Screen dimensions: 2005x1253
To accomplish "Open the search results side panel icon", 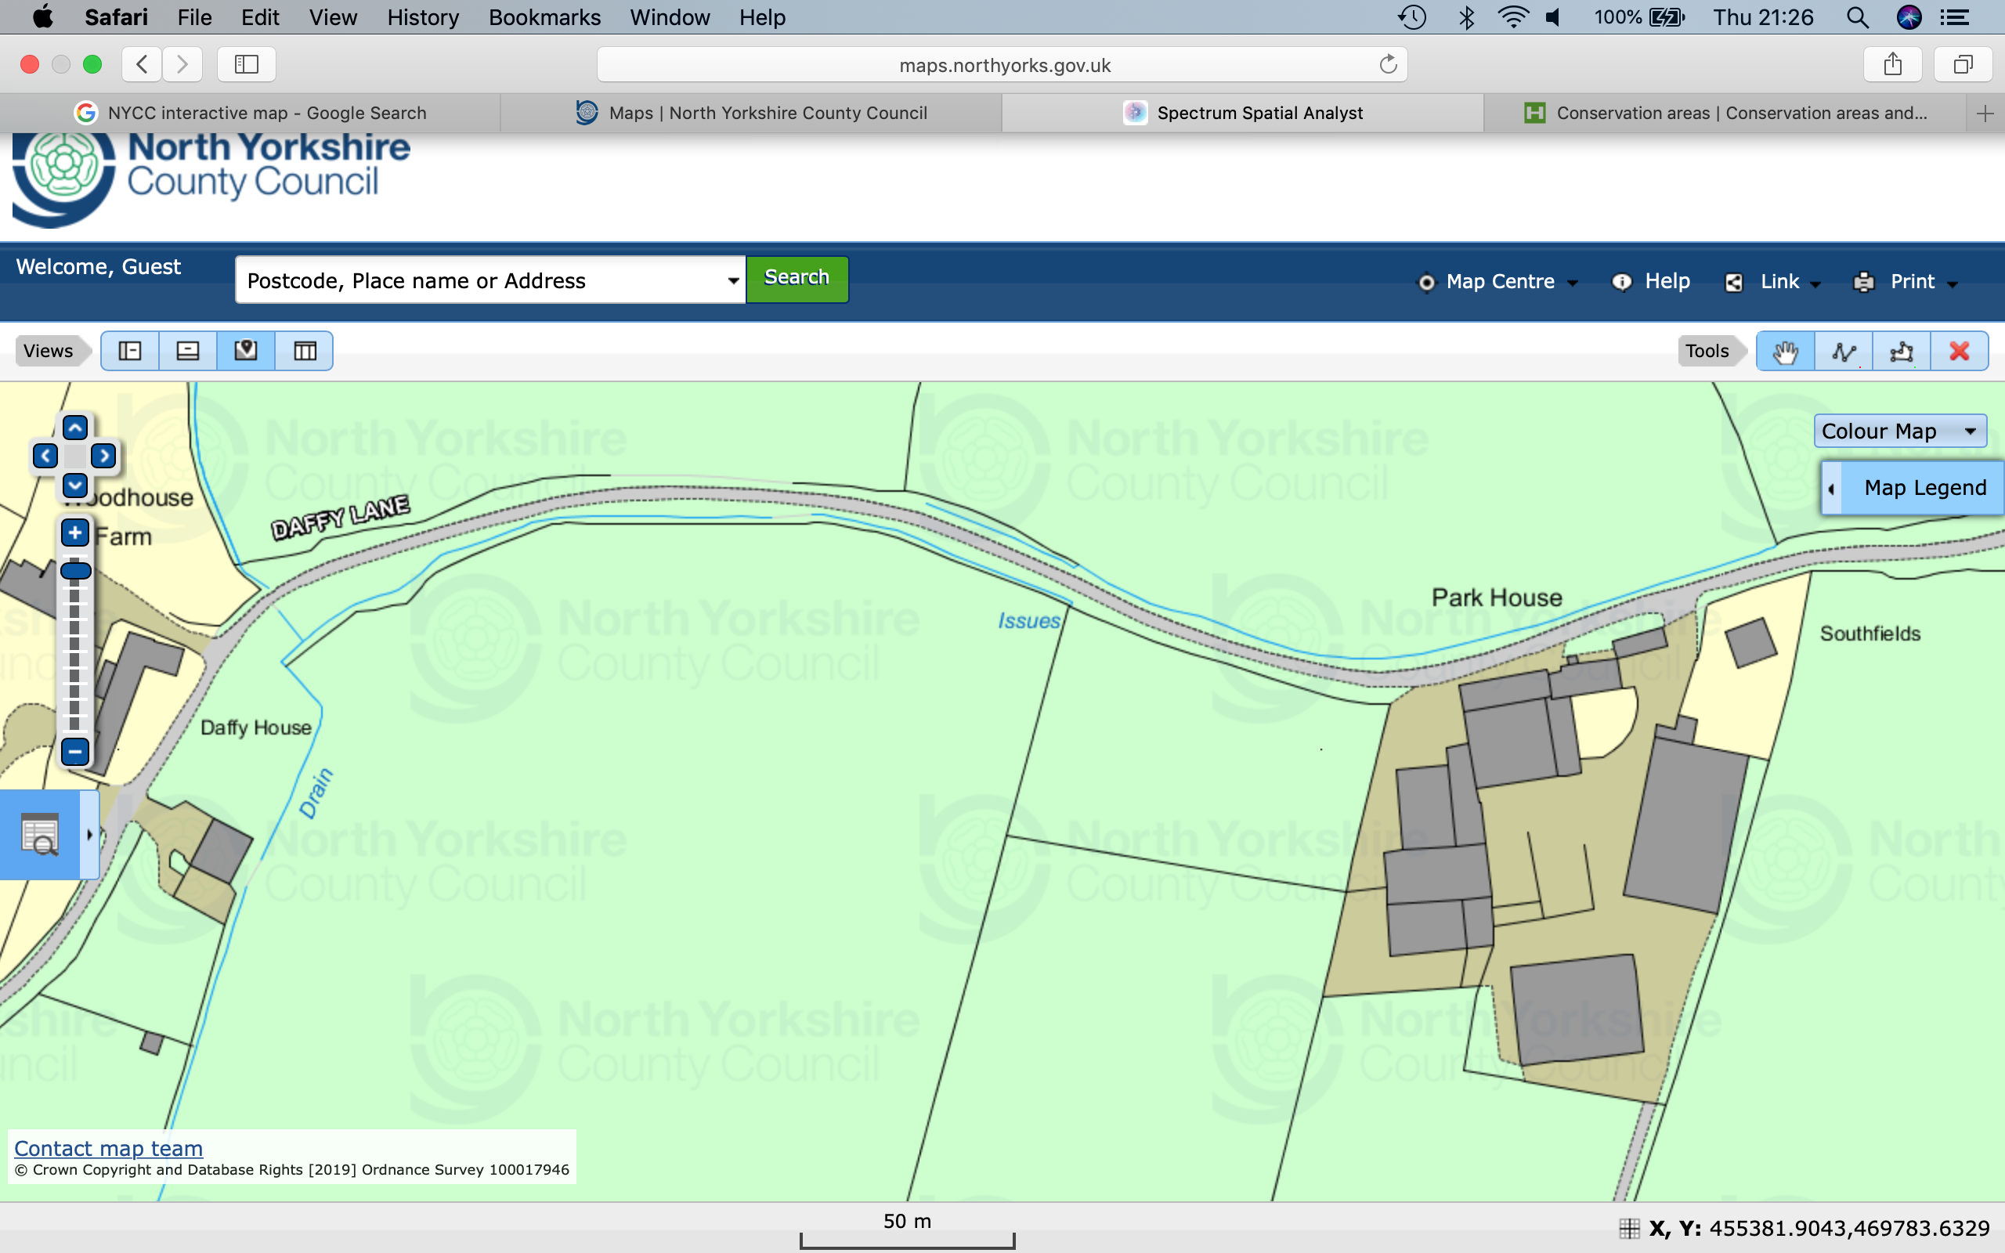I will [40, 834].
